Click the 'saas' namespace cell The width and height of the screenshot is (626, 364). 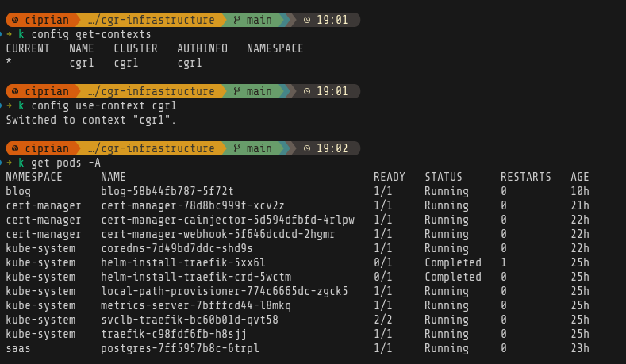(18, 348)
